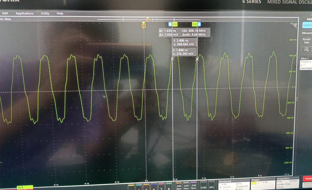Open the Trigger settings badge
The height and width of the screenshot is (190, 312).
point(263,183)
